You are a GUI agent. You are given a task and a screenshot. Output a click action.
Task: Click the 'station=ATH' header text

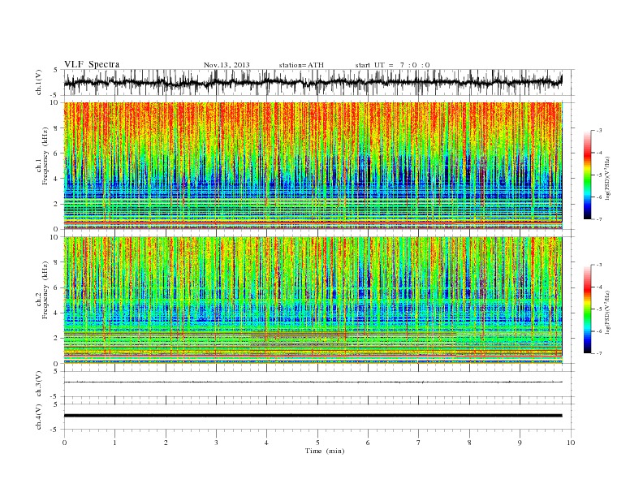(x=301, y=65)
